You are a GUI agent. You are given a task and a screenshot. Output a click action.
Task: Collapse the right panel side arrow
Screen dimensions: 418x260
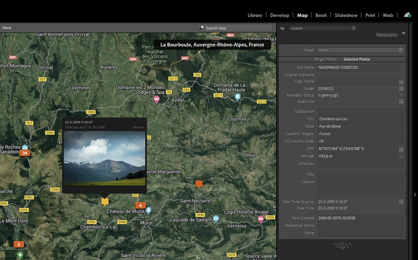pyautogui.click(x=415, y=195)
